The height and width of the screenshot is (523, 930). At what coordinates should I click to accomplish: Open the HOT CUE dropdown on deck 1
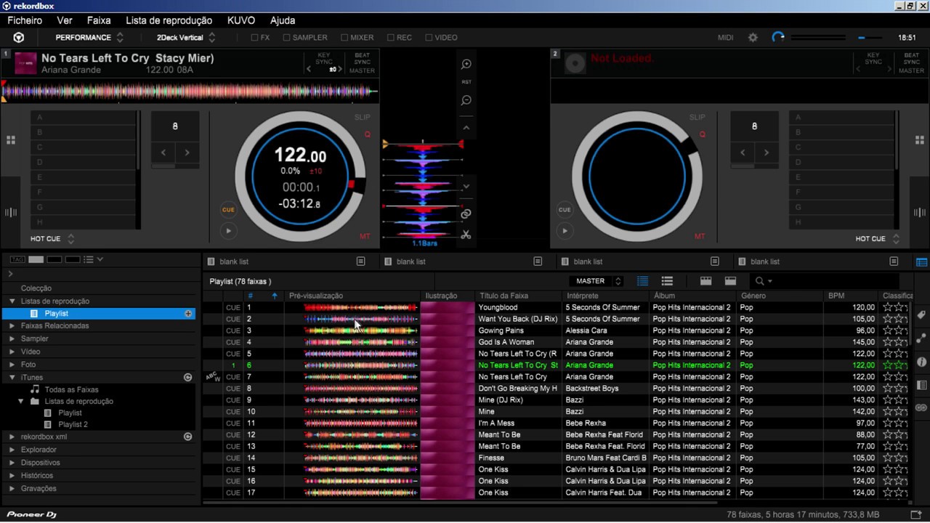(x=52, y=239)
